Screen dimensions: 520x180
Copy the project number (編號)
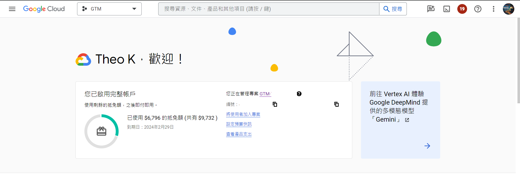(x=275, y=104)
